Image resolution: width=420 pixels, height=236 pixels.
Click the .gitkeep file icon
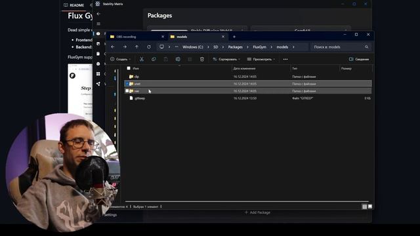click(x=131, y=98)
